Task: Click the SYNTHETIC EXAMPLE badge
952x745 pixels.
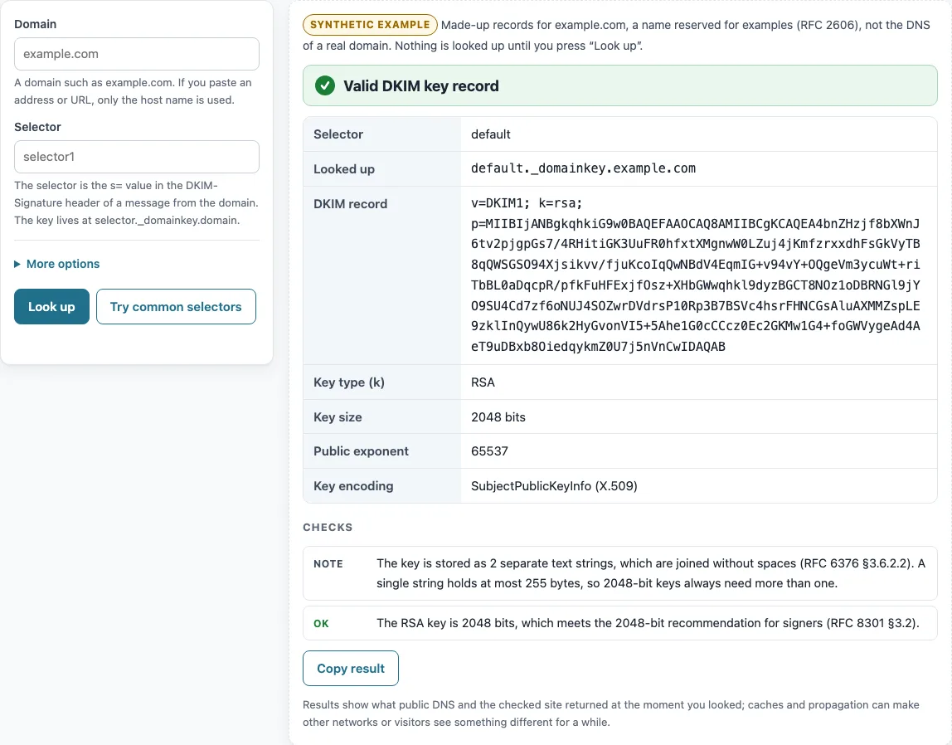Action: 370,25
